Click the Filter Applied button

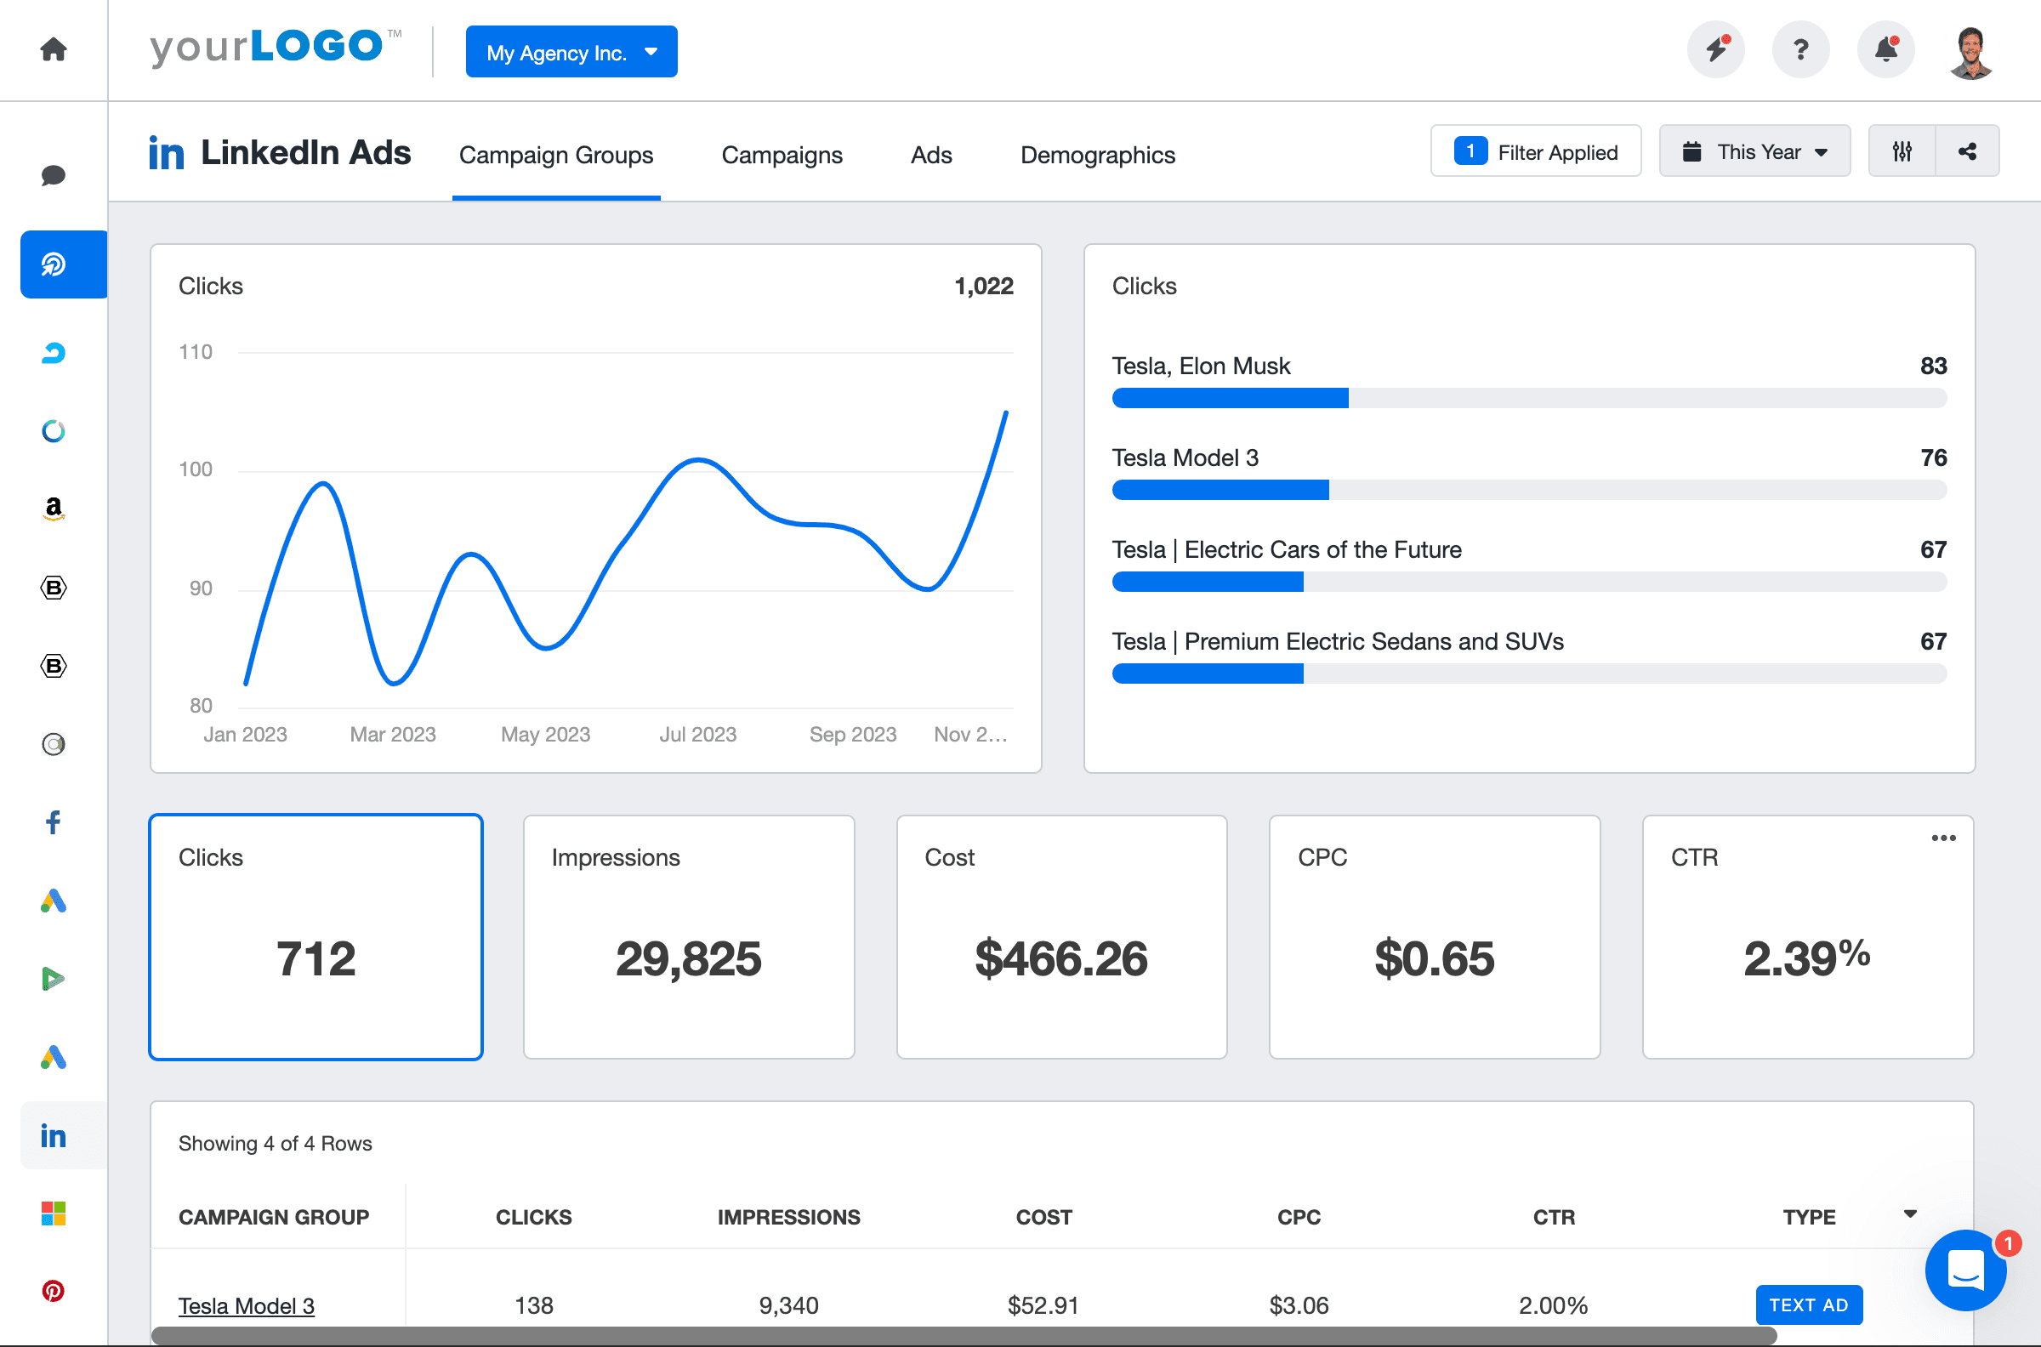pos(1535,151)
